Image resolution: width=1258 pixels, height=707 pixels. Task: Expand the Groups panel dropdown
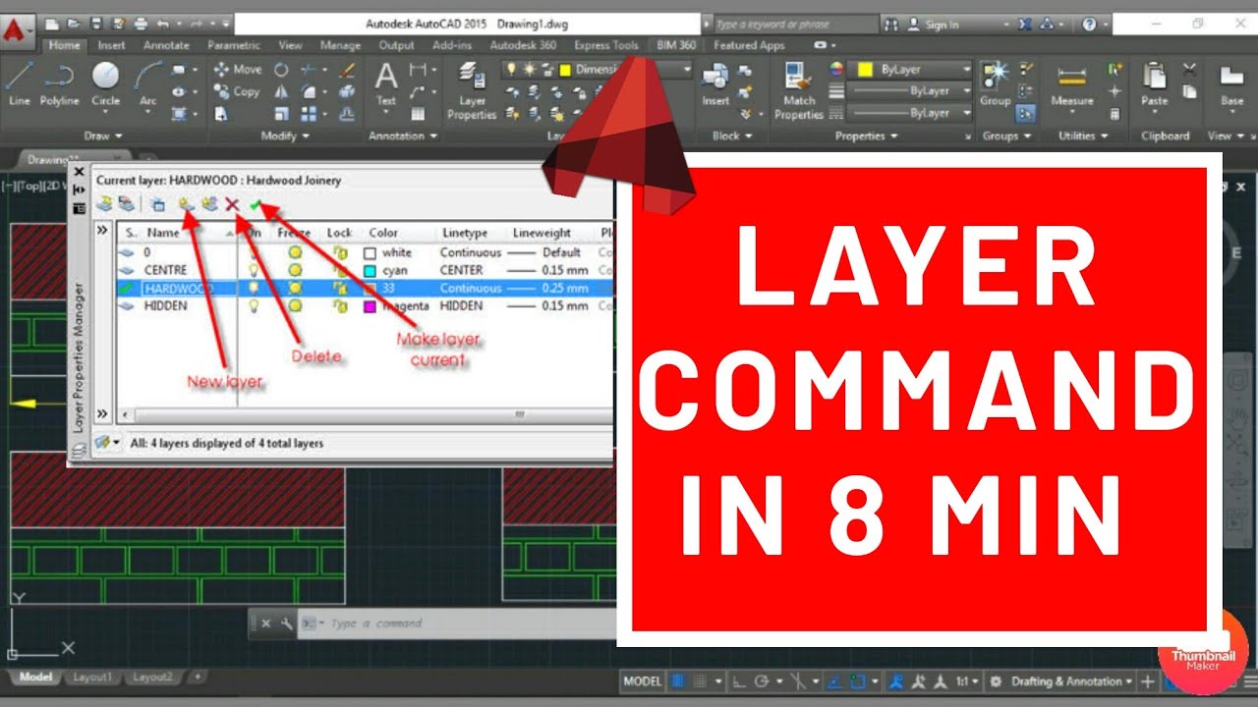1007,136
